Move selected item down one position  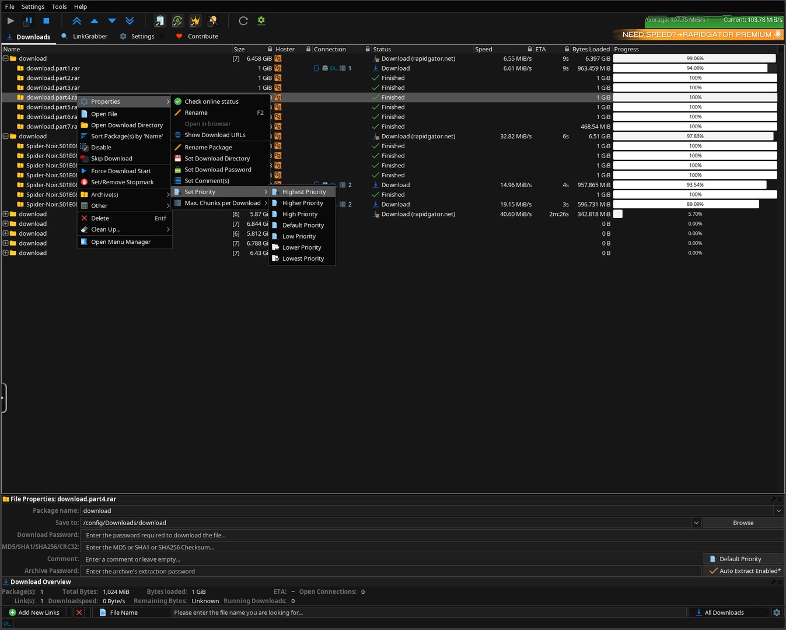112,20
